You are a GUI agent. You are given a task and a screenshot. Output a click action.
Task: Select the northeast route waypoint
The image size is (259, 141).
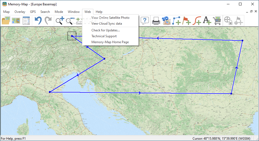tap(242, 40)
